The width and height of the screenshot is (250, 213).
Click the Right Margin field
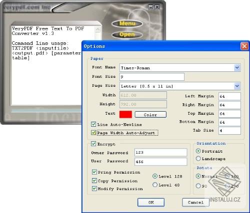tap(229, 105)
